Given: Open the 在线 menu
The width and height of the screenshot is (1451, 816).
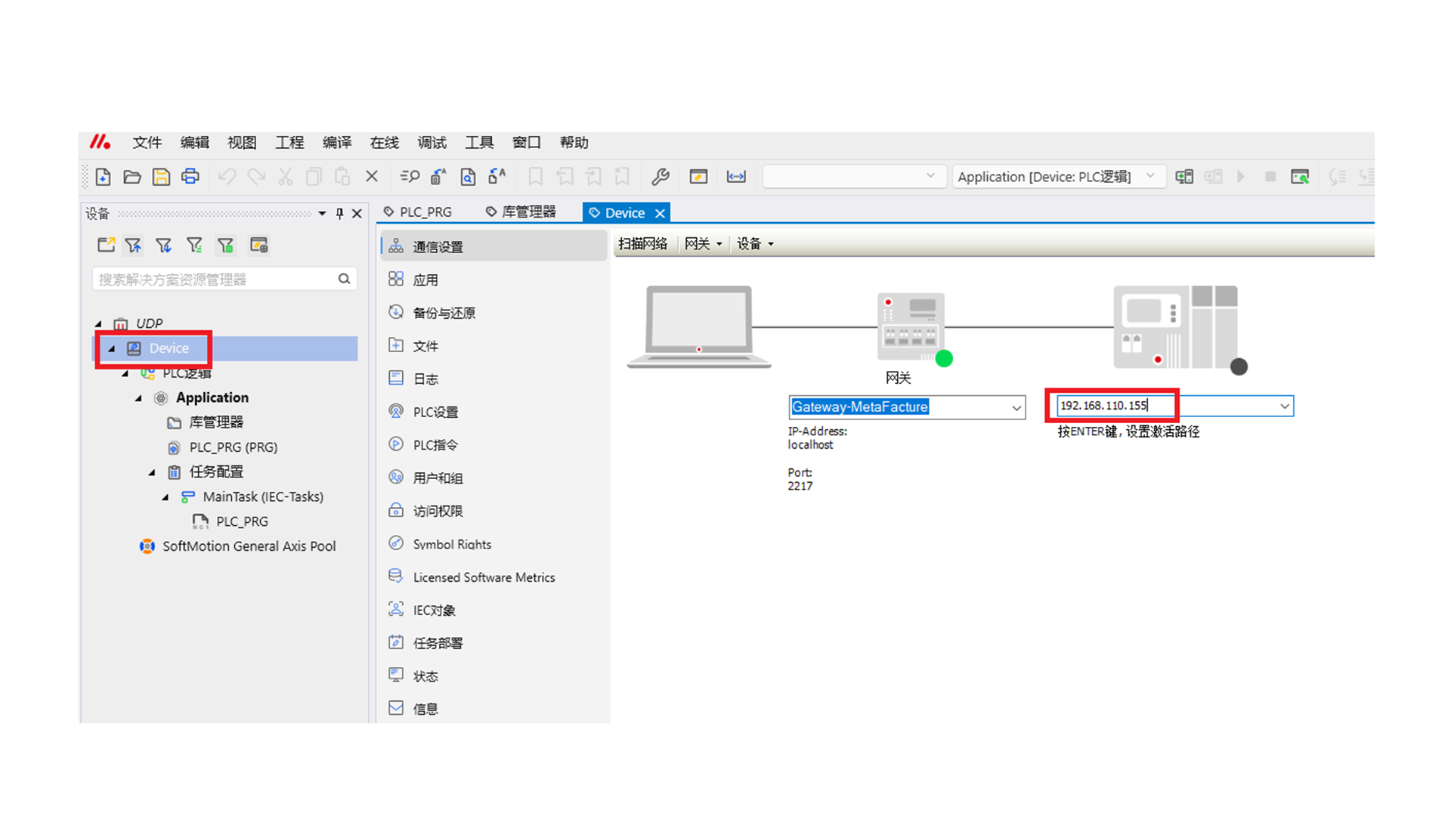Looking at the screenshot, I should click(384, 143).
